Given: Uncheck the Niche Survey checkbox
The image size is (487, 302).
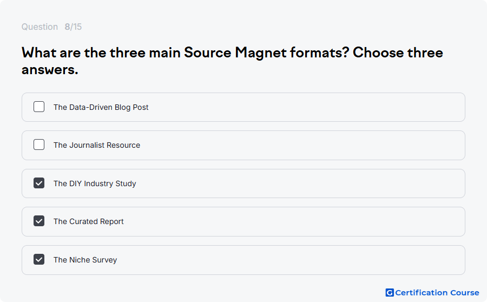Looking at the screenshot, I should (39, 259).
